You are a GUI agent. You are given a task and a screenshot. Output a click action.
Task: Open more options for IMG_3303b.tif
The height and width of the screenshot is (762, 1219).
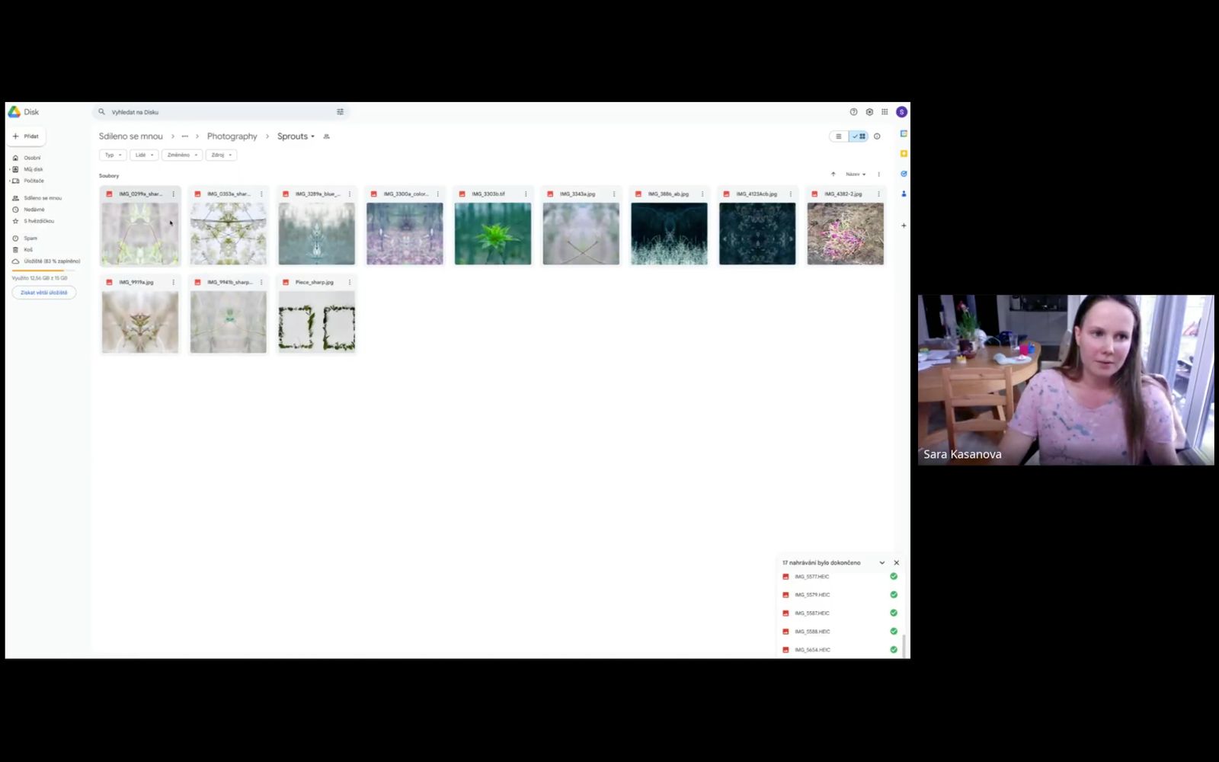(x=526, y=194)
